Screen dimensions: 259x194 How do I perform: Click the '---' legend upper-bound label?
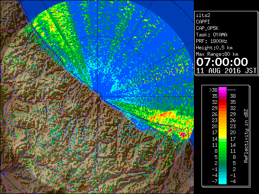click(231, 90)
